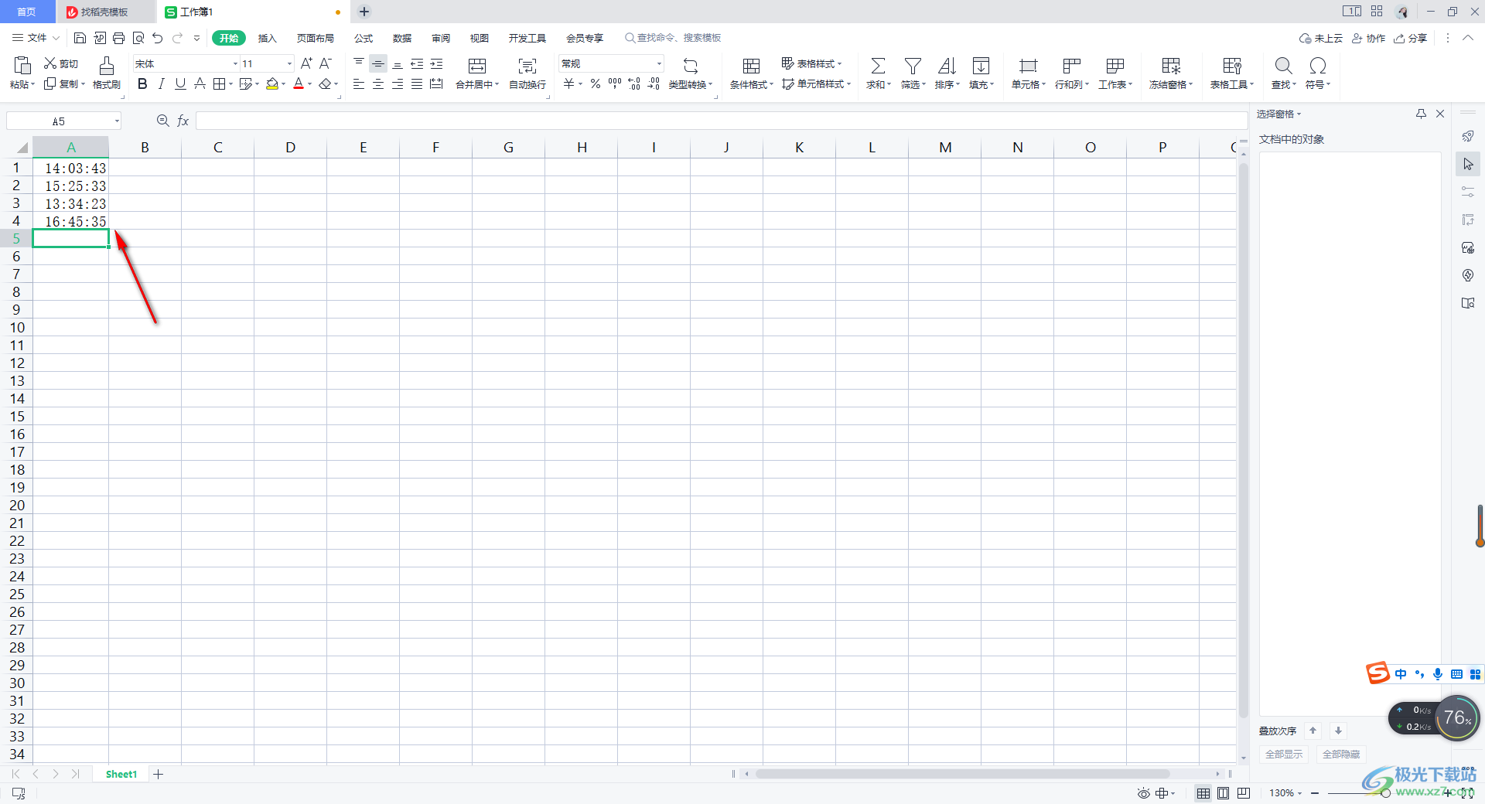
Task: Click the insert function fx icon
Action: (183, 121)
